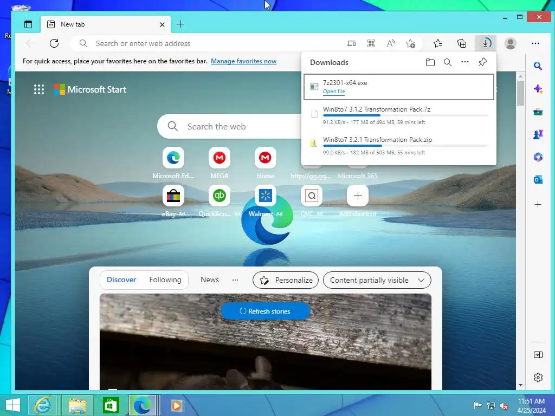Open eBay ad shortcut tile

point(173,196)
